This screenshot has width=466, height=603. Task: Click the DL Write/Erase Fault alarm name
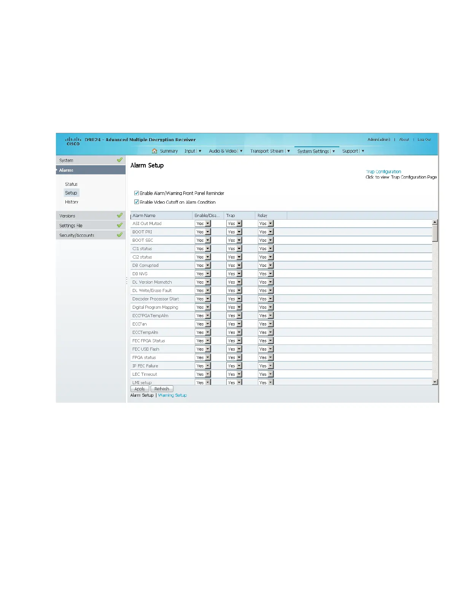[x=152, y=290]
